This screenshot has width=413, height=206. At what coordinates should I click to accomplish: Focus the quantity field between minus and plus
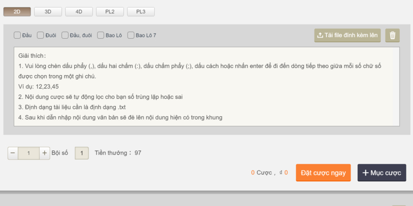coord(28,153)
